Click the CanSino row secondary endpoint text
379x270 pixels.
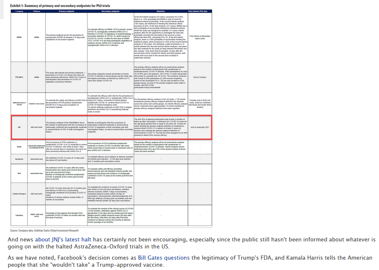point(110,194)
